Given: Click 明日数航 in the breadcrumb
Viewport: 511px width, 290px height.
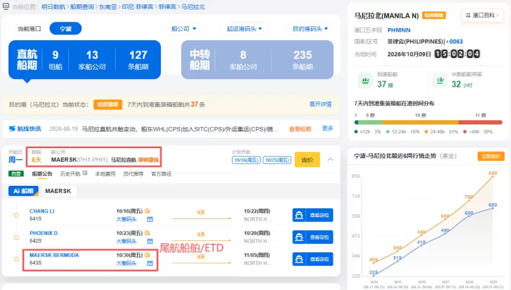Looking at the screenshot, I should (x=53, y=6).
